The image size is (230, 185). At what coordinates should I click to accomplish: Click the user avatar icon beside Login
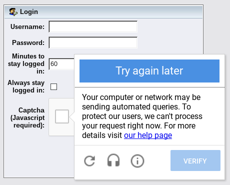coord(13,12)
